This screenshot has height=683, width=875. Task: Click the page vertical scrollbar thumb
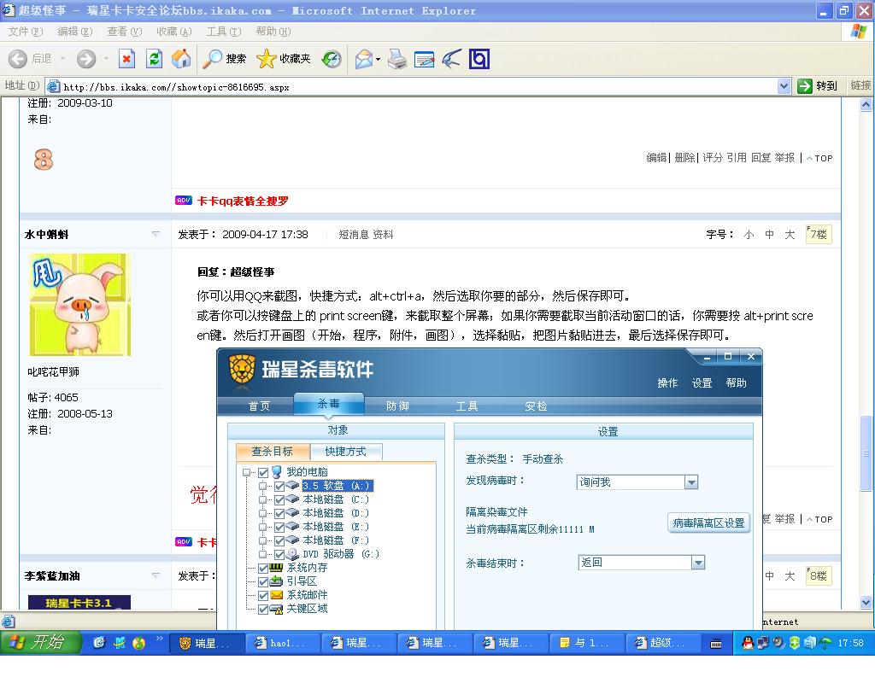tap(866, 453)
